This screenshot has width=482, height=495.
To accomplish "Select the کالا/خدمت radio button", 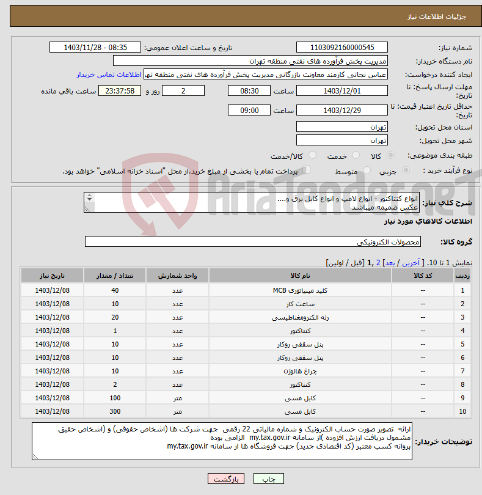I will click(x=312, y=155).
